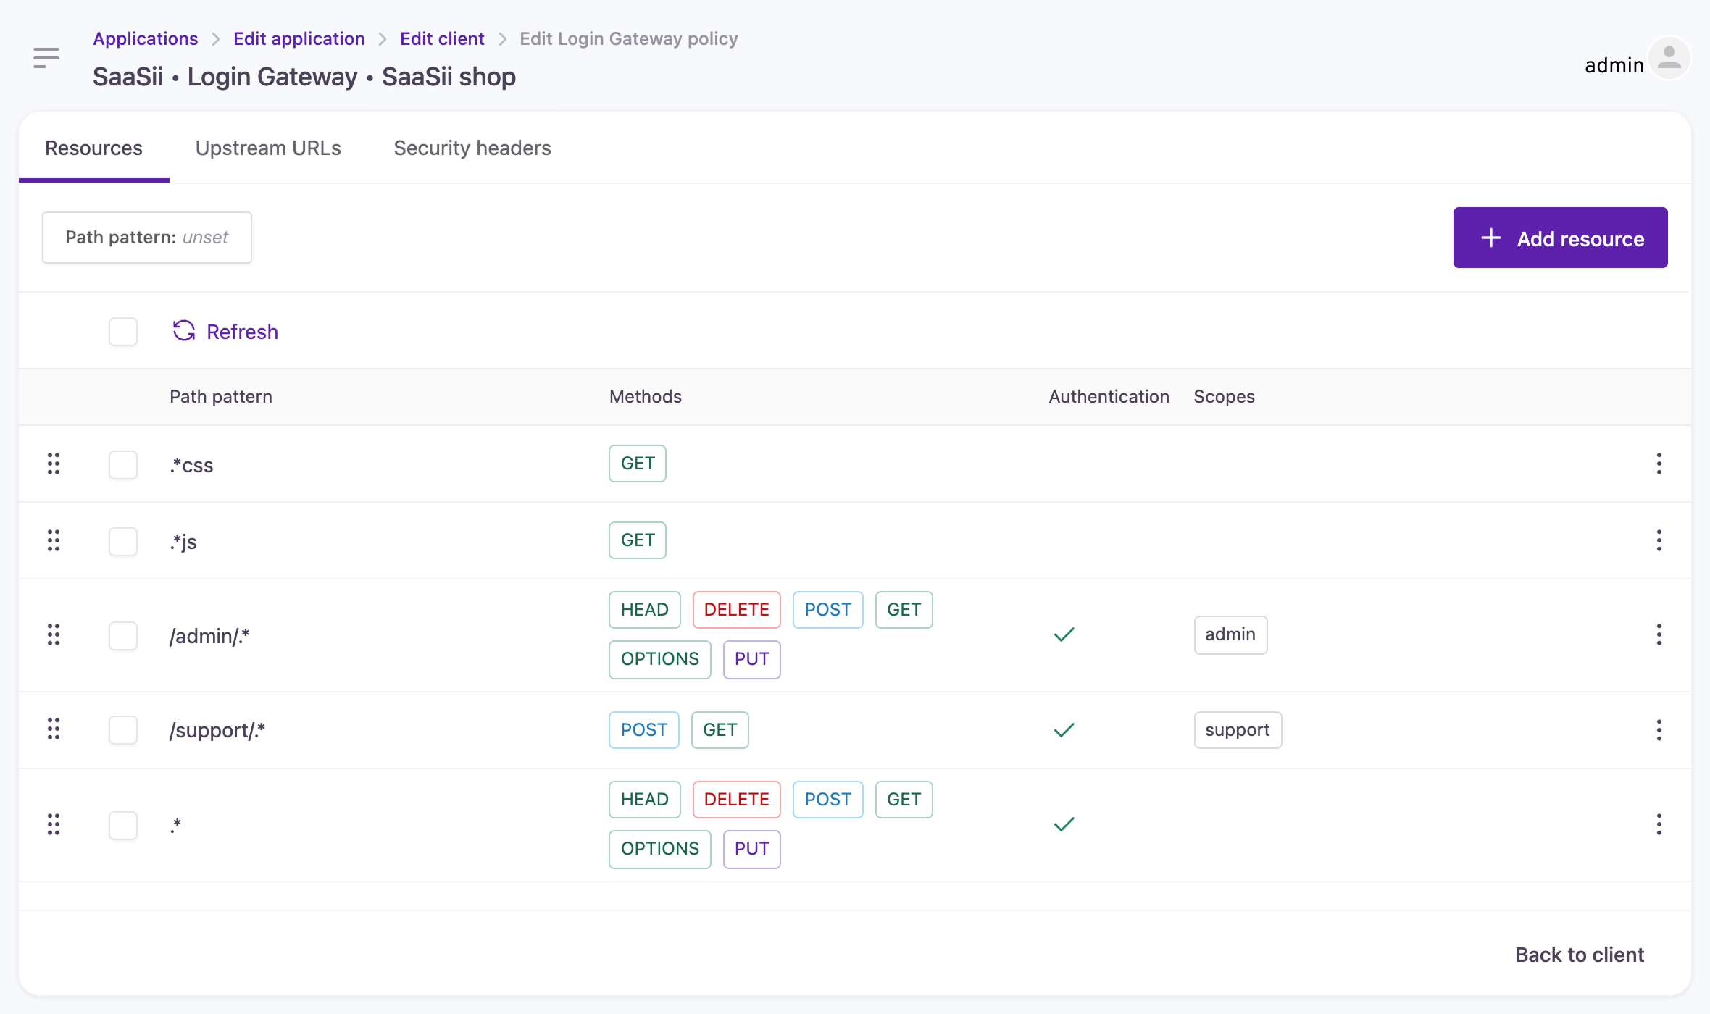Screen dimensions: 1710x1014
Task: Open the three-dot menu for /support/.* row
Action: (x=1659, y=729)
